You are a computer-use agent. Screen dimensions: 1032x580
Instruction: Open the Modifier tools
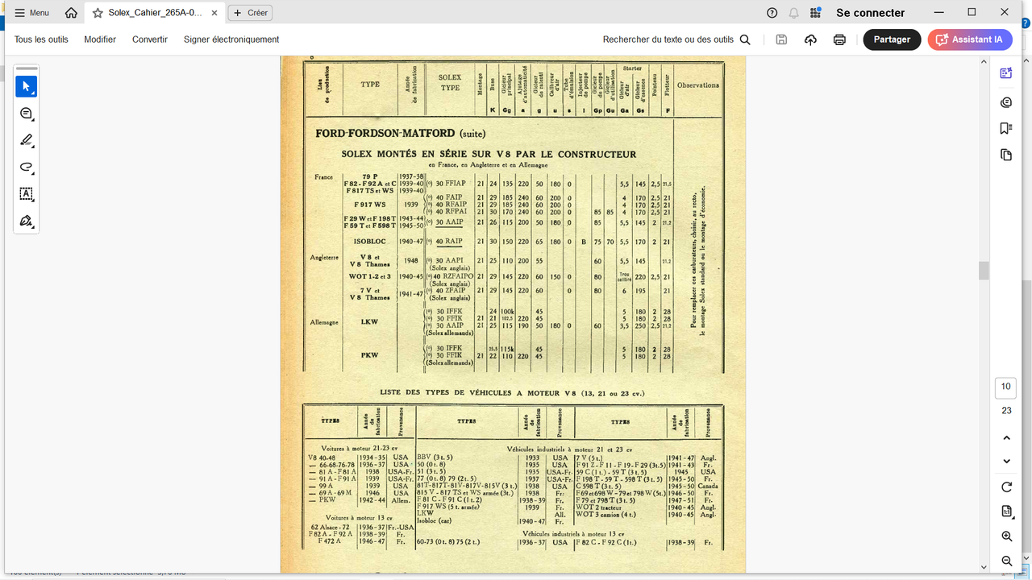click(x=100, y=39)
